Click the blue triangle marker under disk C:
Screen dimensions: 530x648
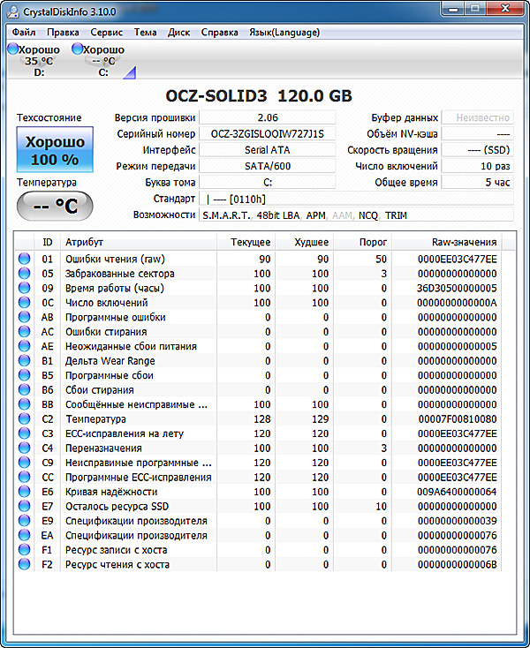coord(129,73)
